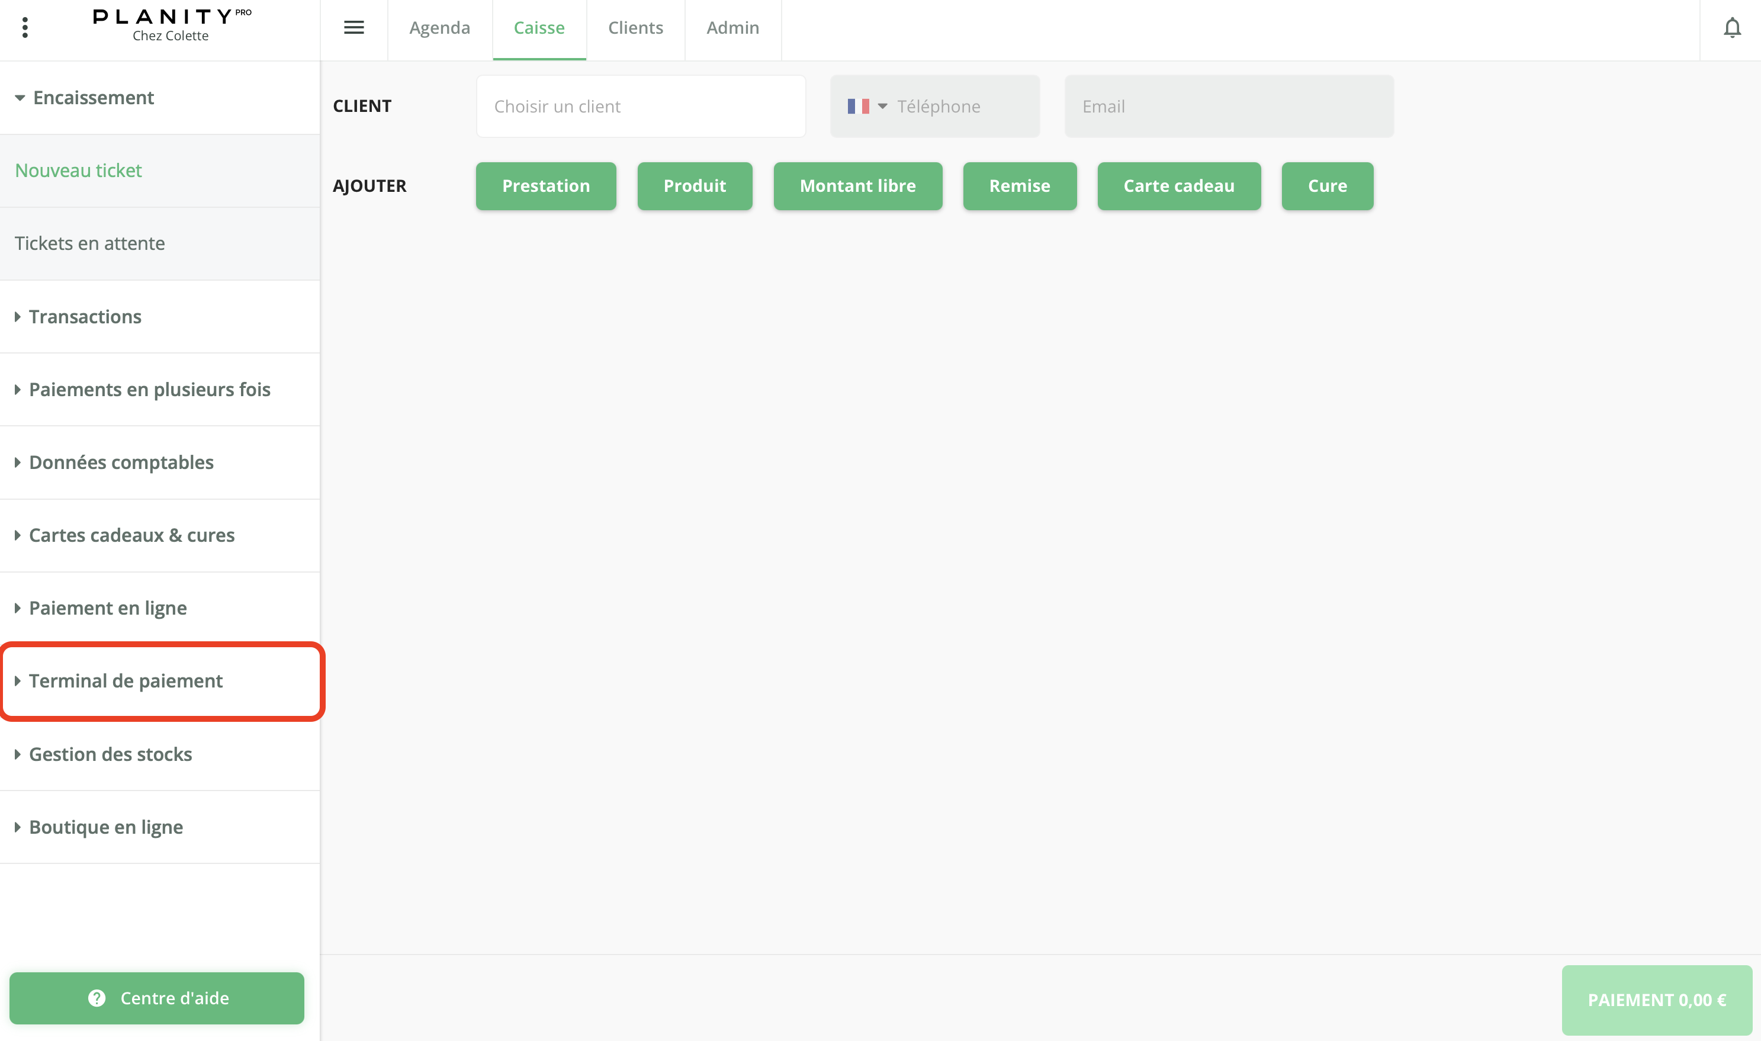Expand Paiements en plusieurs fois
The height and width of the screenshot is (1041, 1761).
click(149, 389)
